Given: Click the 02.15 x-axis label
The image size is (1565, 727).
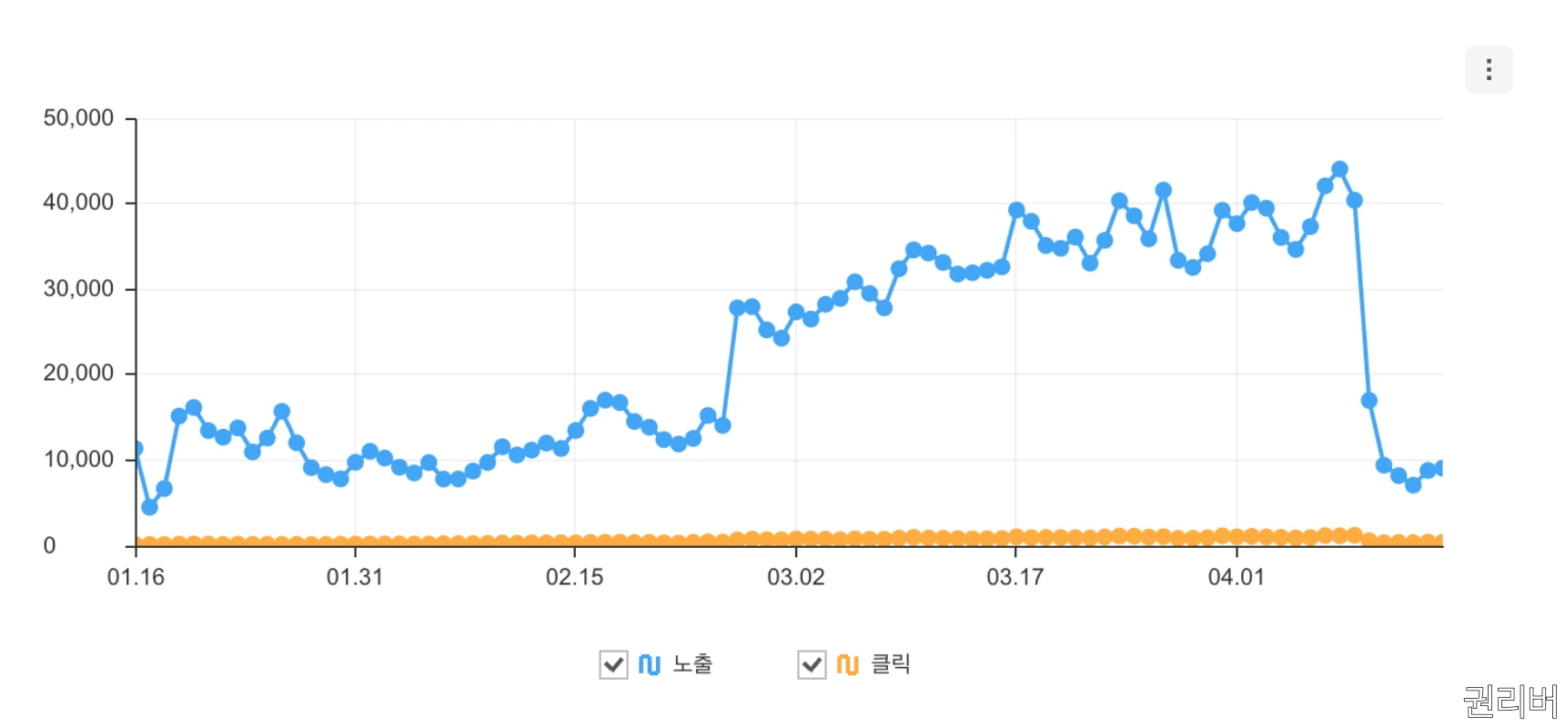Looking at the screenshot, I should (575, 576).
